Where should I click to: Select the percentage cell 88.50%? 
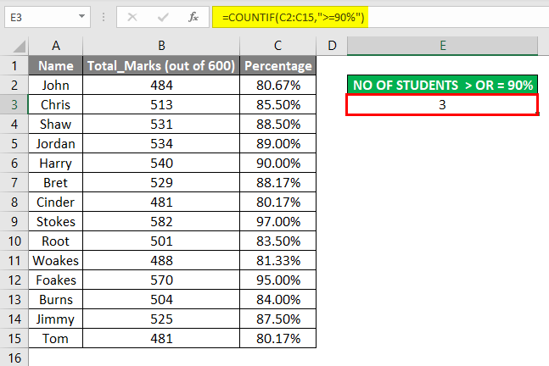[278, 124]
